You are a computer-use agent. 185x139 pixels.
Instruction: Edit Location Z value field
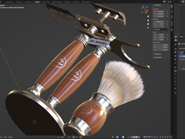point(159,16)
